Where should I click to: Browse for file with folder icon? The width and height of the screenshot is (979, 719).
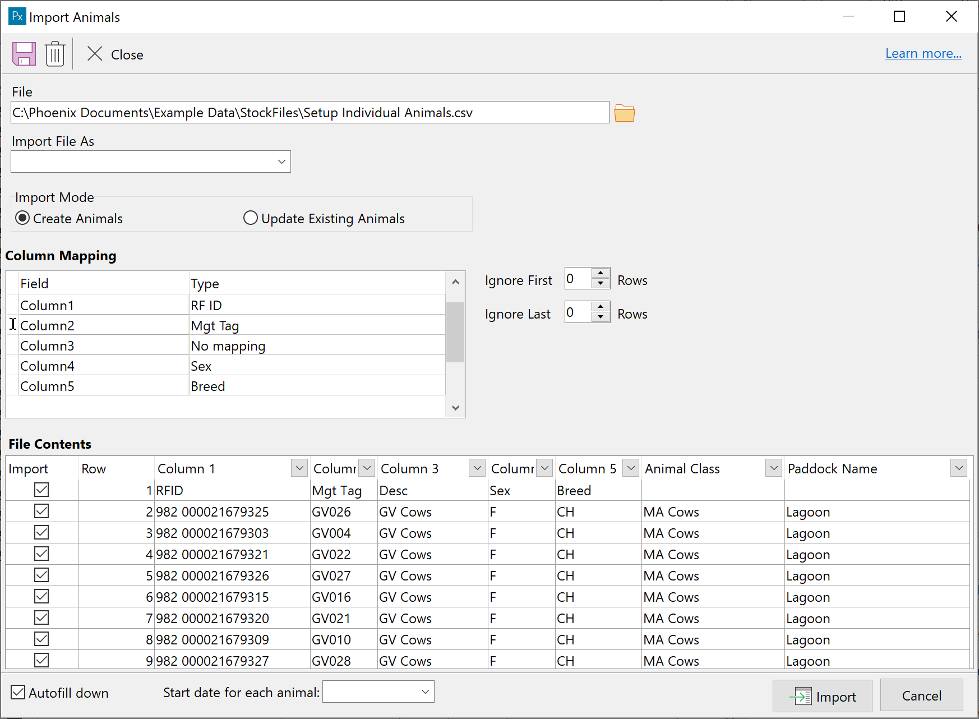click(624, 113)
